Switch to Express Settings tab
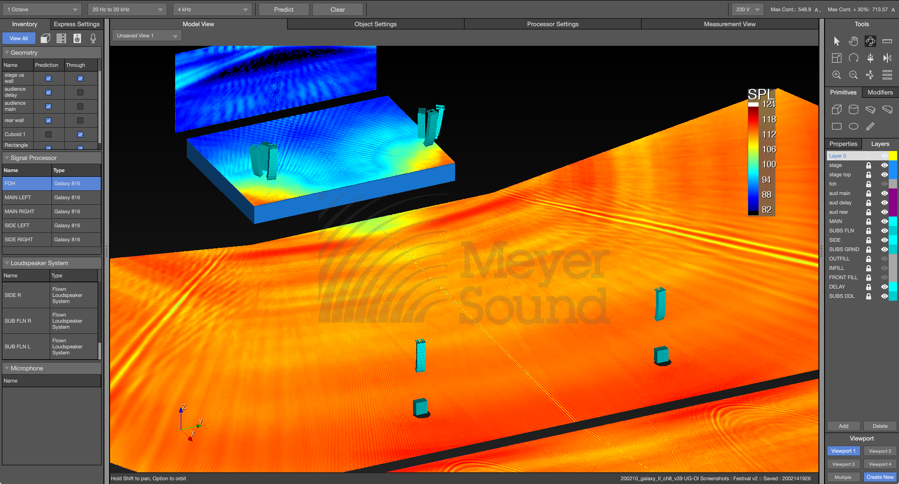 [x=77, y=24]
